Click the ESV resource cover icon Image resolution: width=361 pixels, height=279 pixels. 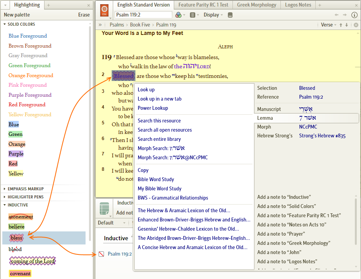coord(104,10)
